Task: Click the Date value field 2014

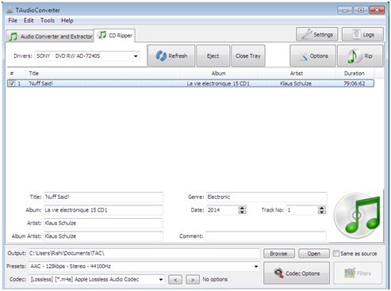Action: (x=222, y=210)
